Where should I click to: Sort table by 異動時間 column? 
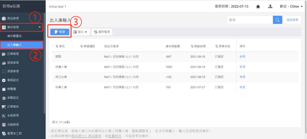198,46
